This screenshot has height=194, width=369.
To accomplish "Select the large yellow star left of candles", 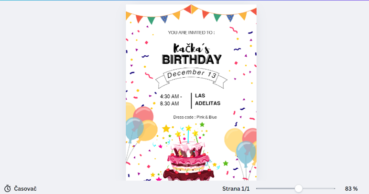I will pyautogui.click(x=166, y=129).
